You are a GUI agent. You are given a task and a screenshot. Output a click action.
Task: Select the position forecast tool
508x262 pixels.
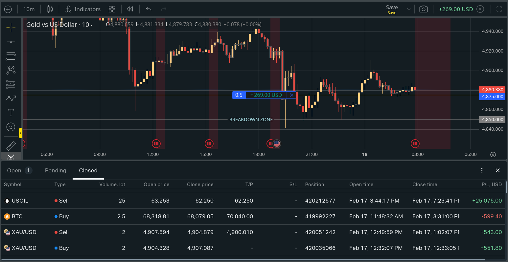[x=11, y=84]
